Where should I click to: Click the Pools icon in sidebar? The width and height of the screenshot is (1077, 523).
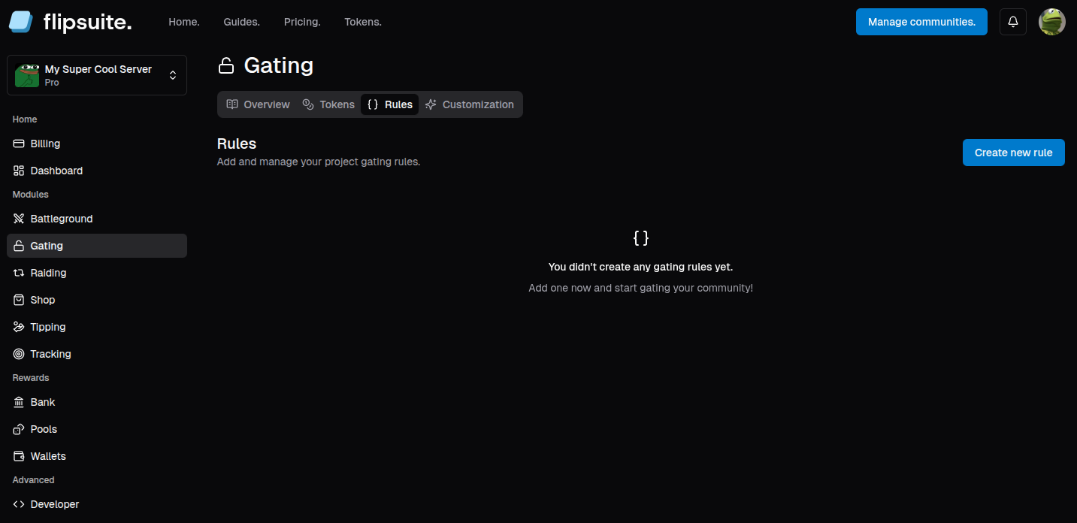tap(19, 429)
